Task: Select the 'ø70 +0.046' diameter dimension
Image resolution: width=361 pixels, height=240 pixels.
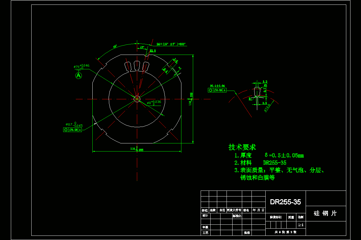Action: click(82, 66)
